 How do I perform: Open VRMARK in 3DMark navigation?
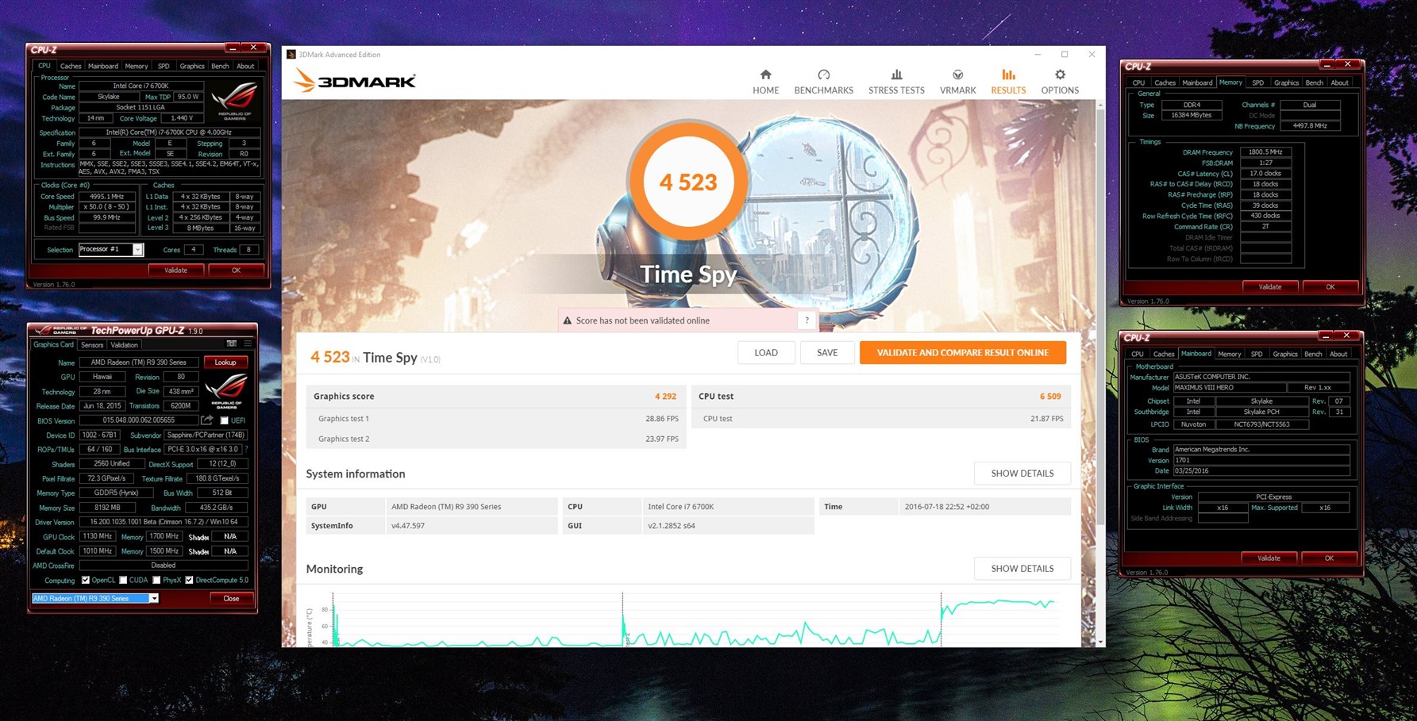coord(957,82)
